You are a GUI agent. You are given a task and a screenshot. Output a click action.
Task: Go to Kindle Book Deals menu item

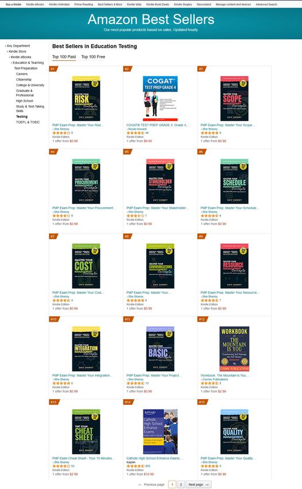[x=157, y=5]
